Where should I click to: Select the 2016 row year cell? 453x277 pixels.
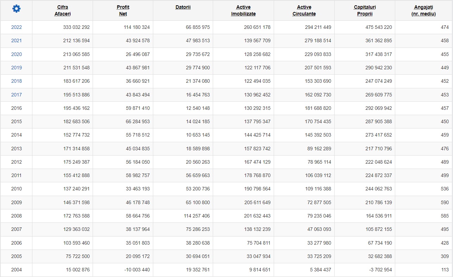(x=16, y=108)
